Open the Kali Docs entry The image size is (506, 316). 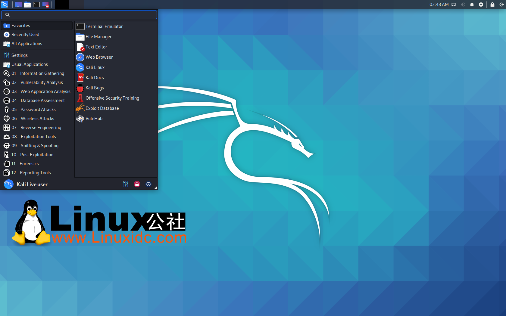click(116, 78)
